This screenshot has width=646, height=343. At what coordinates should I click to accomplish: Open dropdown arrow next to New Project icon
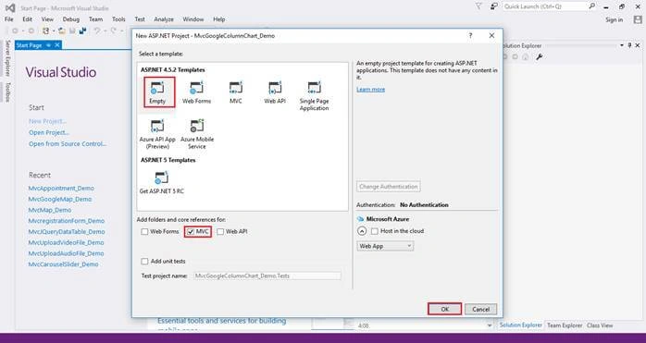pyautogui.click(x=53, y=31)
